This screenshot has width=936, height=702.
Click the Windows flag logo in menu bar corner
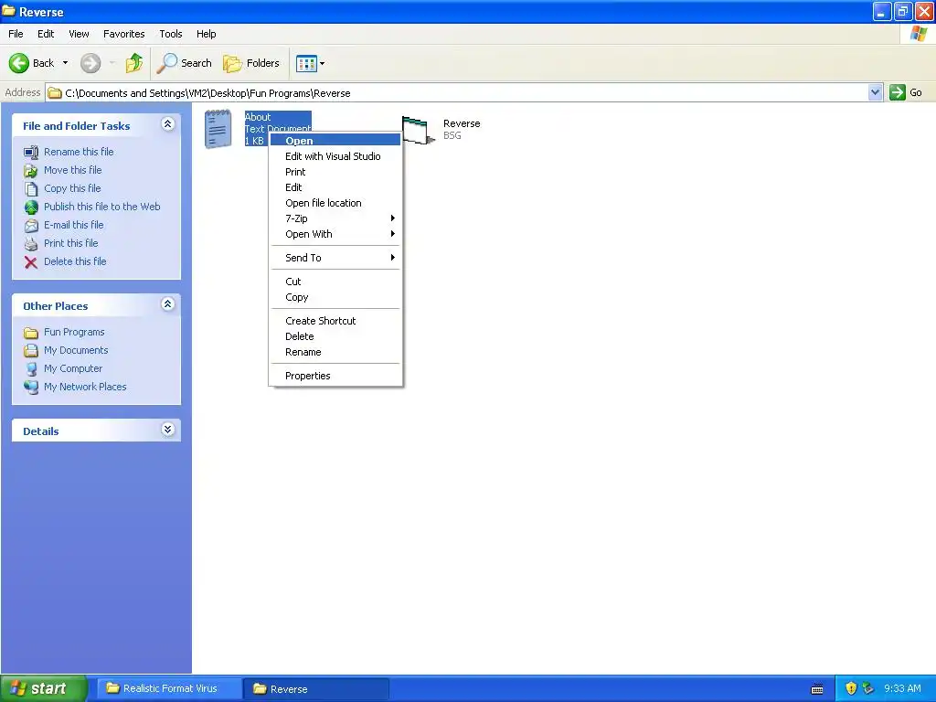pos(919,34)
